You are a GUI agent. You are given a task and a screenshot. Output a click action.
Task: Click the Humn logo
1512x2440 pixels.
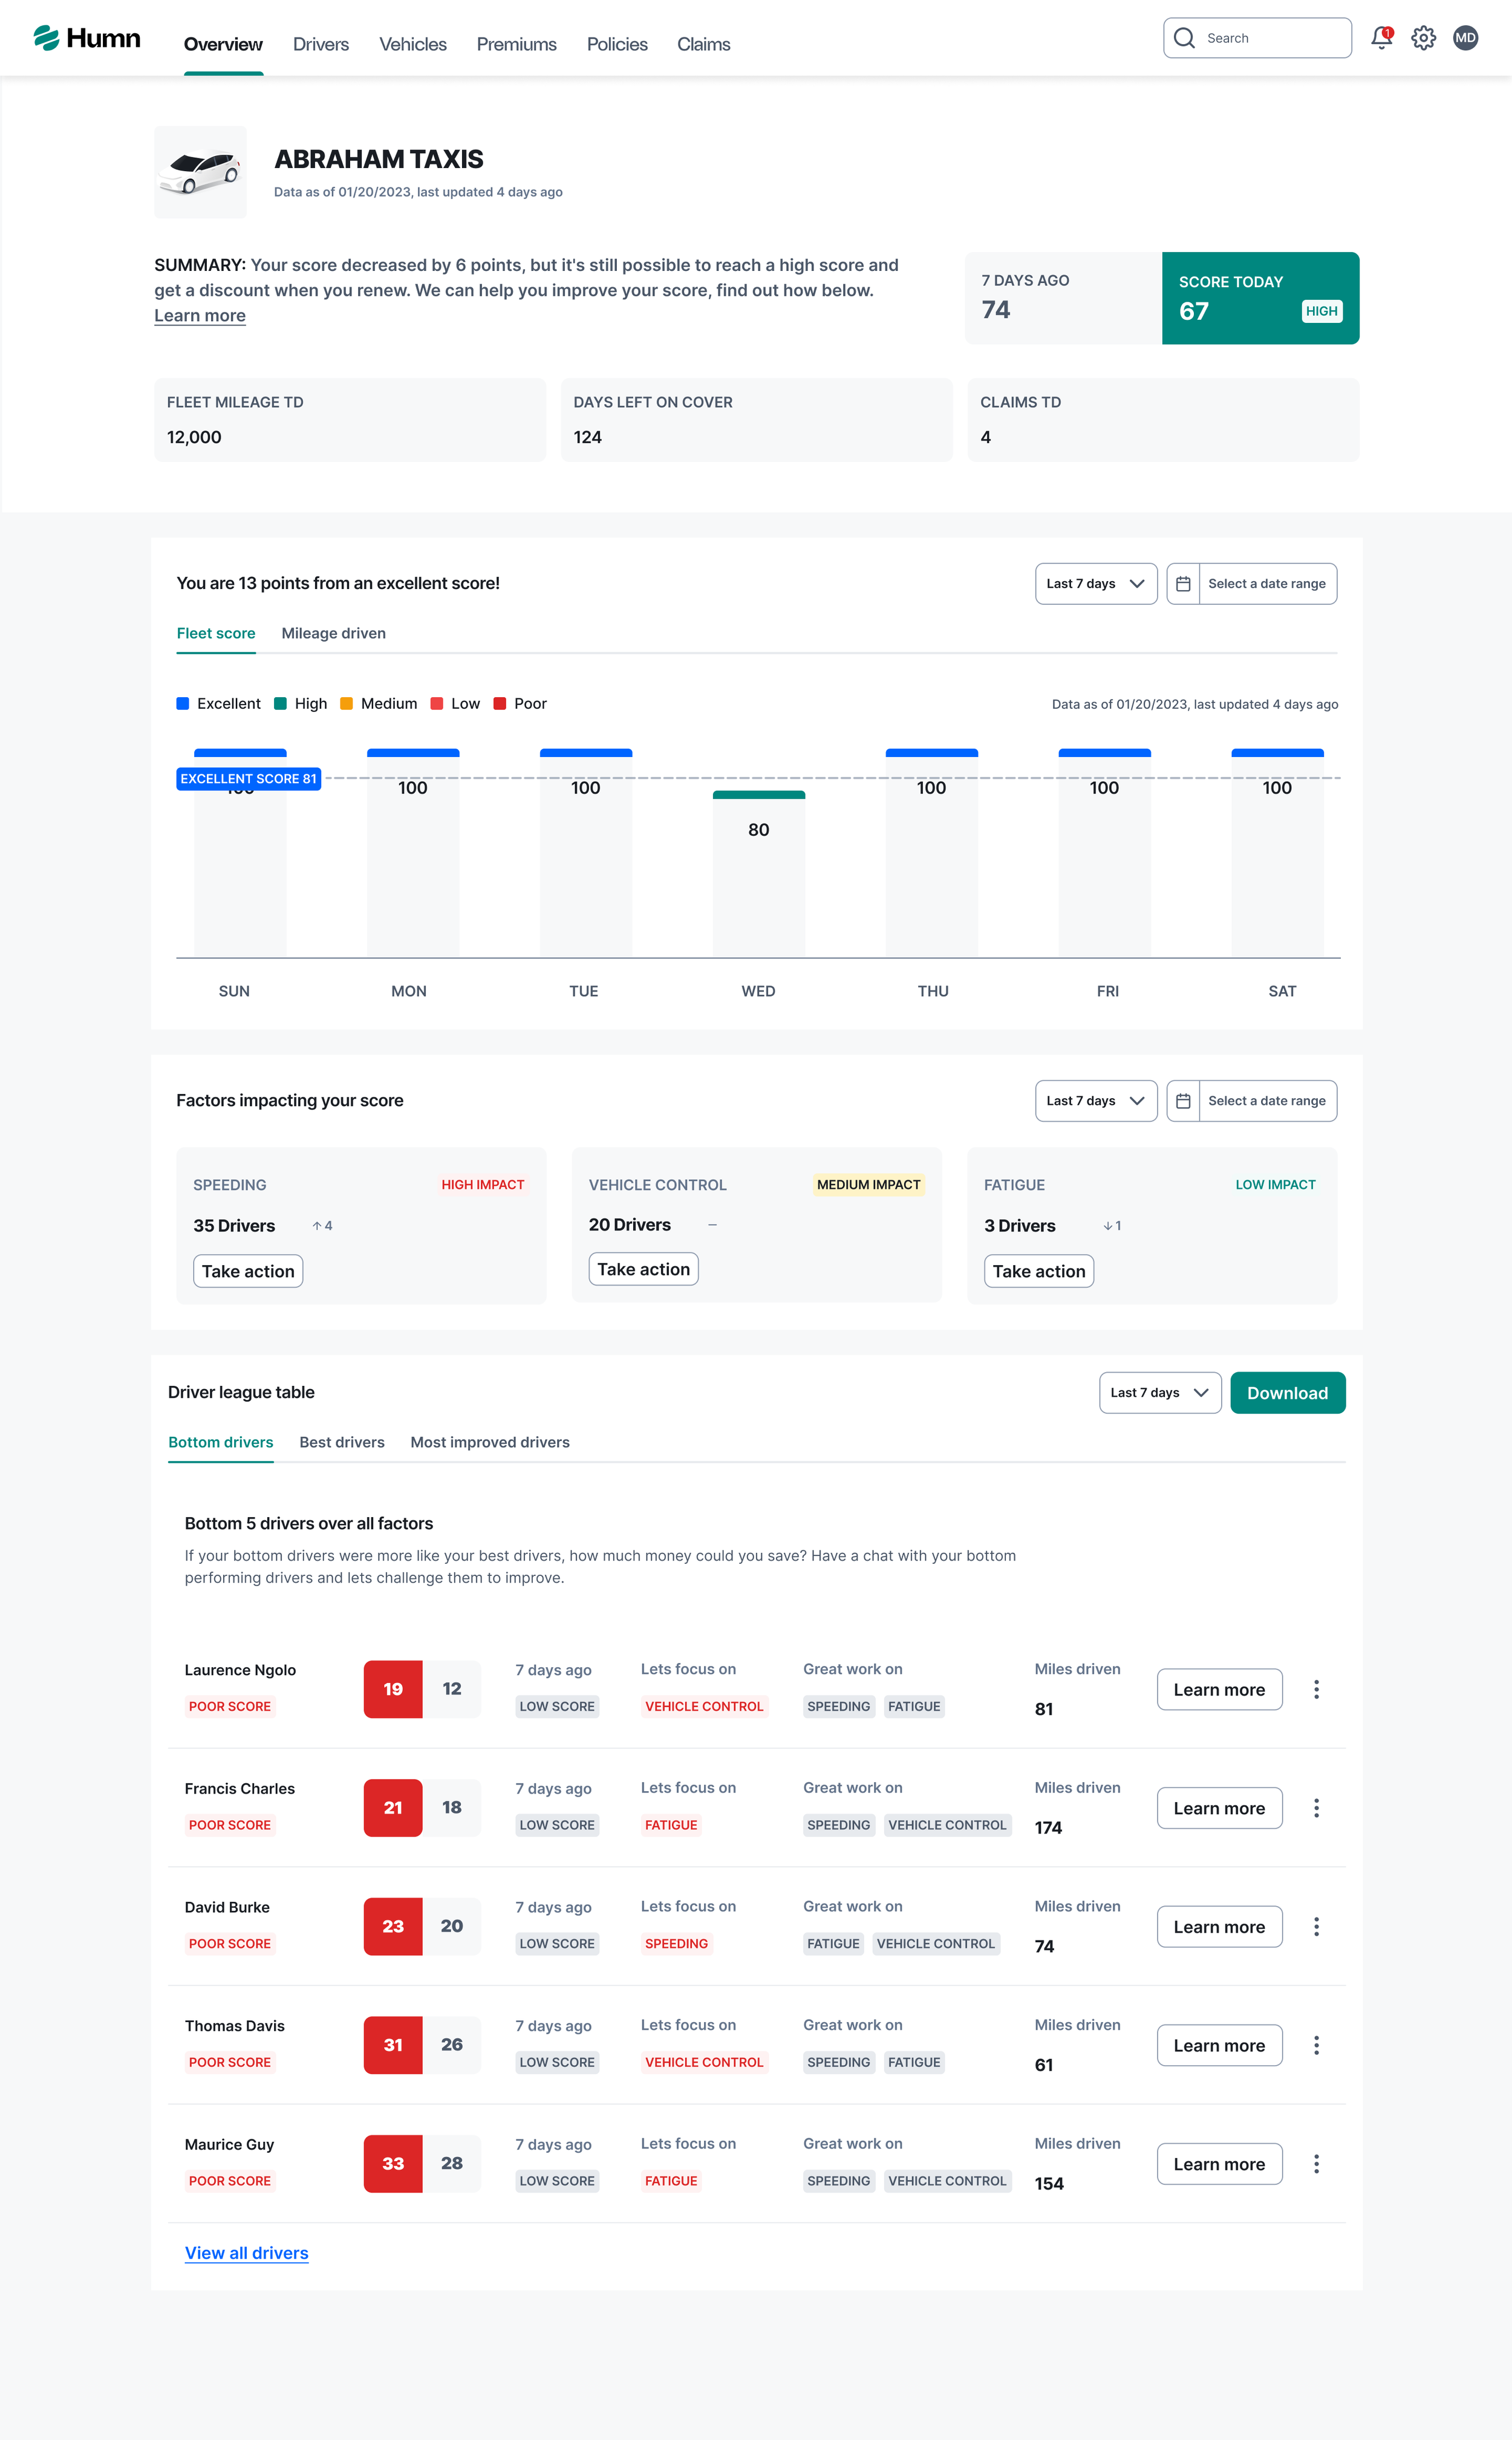87,38
